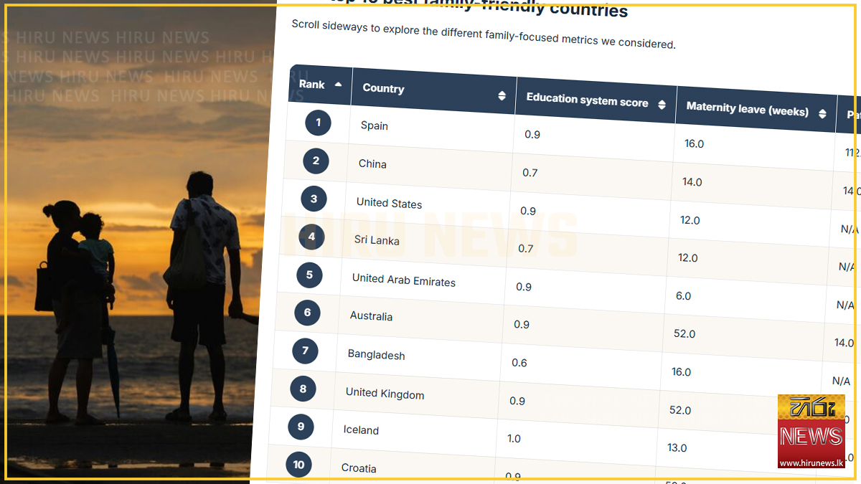Click the Country column header label
861x484 pixels.
(x=383, y=88)
